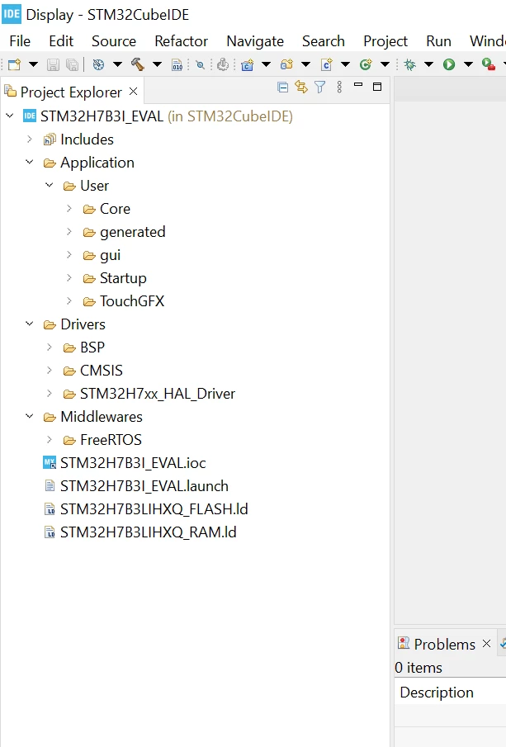Screen dimensions: 506x747
Task: Click the green Run button icon
Action: coord(449,64)
